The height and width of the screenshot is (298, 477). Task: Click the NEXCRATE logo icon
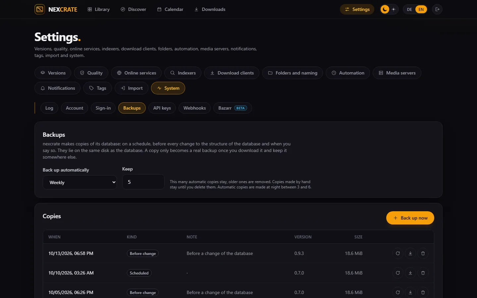[40, 9]
